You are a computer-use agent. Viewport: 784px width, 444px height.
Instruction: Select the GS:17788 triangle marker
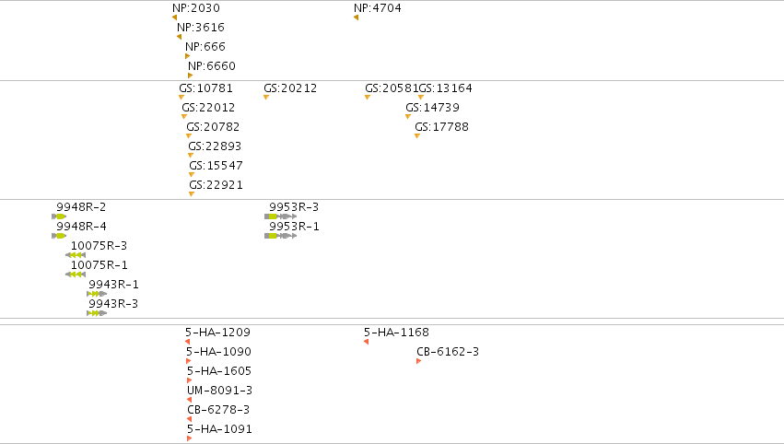click(x=417, y=136)
